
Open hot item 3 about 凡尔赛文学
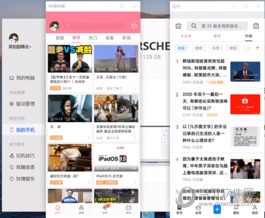click(x=217, y=137)
